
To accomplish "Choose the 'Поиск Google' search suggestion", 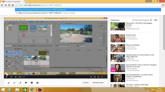I will pos(88,13).
